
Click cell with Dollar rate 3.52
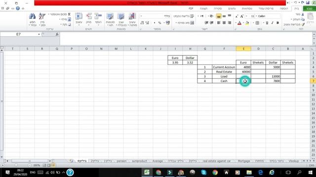[x=190, y=62]
